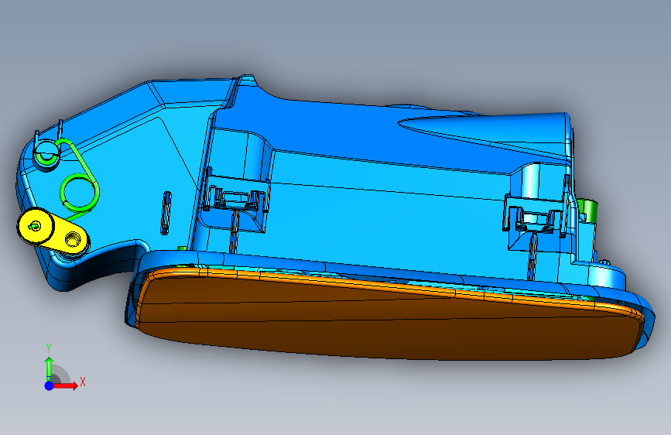Click the blue Z axis dot of triad
Image resolution: width=671 pixels, height=435 pixels.
click(x=50, y=385)
